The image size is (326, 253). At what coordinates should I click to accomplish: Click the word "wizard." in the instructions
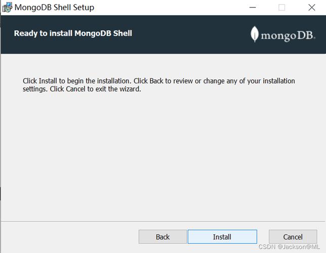pos(130,89)
